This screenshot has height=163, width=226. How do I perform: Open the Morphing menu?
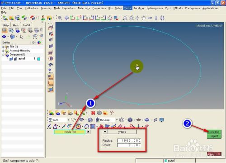139,8
